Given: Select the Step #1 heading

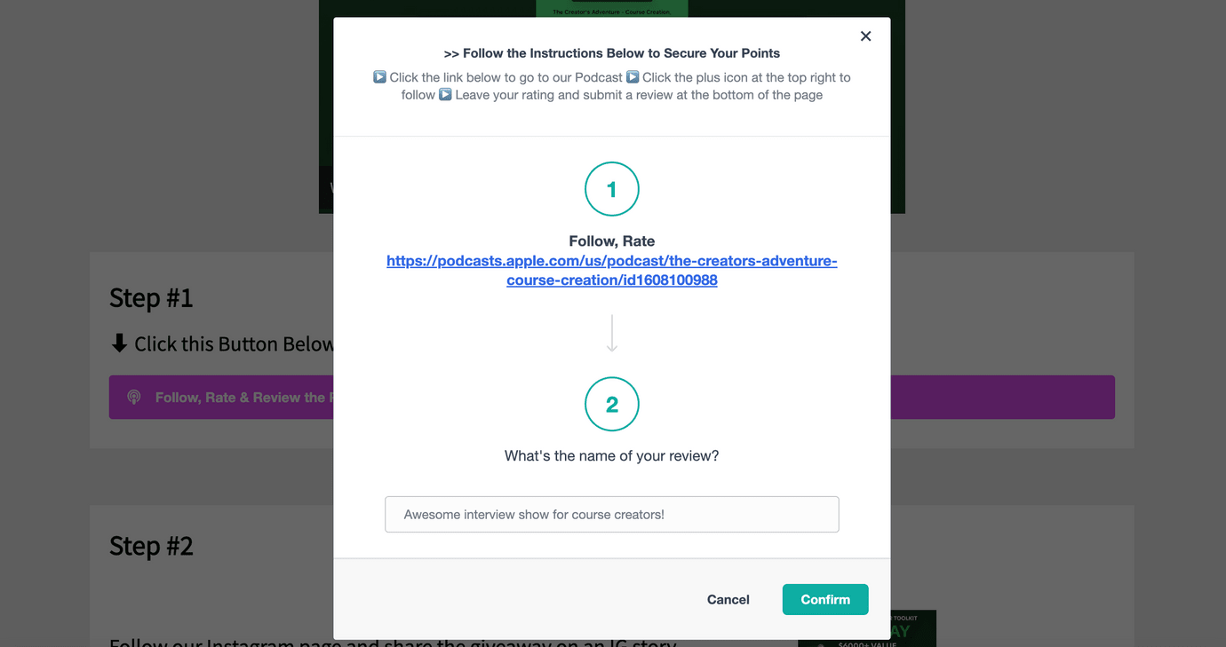Looking at the screenshot, I should pos(151,297).
